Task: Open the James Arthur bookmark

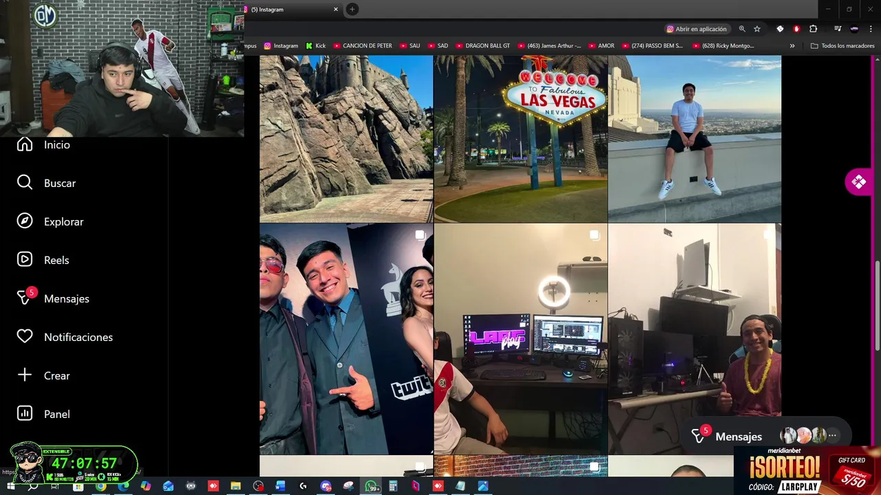Action: coord(549,46)
